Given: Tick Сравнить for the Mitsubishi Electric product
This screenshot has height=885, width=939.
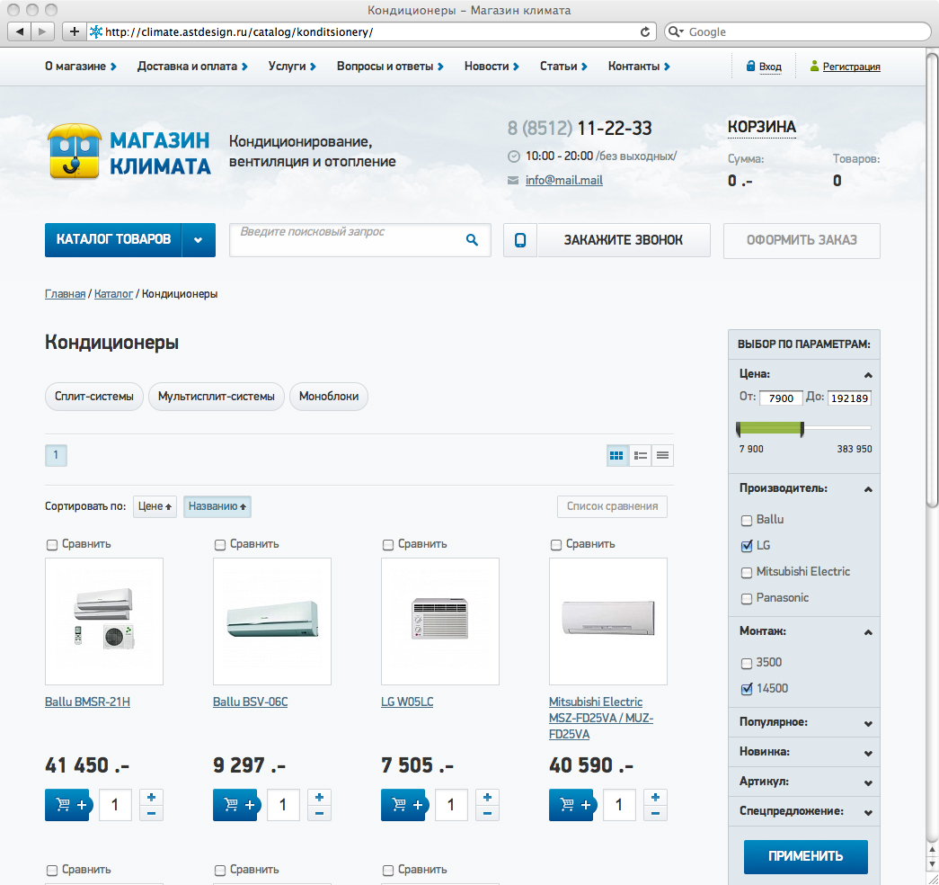Looking at the screenshot, I should [x=555, y=544].
